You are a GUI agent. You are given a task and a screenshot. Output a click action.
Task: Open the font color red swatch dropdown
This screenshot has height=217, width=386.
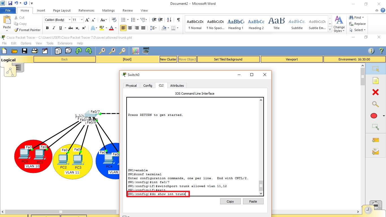click(115, 28)
